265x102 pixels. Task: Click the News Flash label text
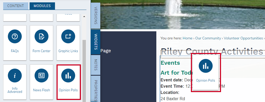[x=41, y=90]
